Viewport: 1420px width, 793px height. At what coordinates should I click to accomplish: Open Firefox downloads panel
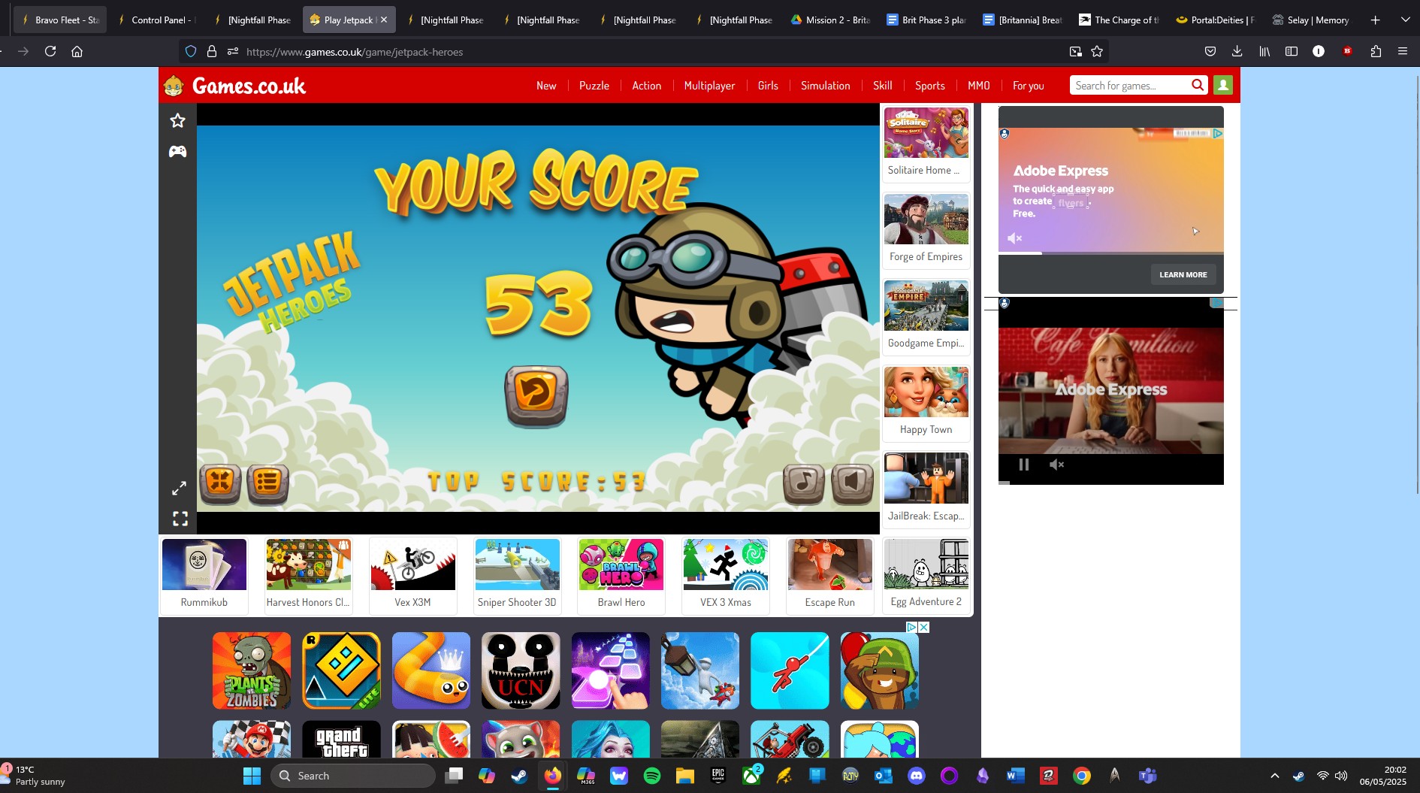pyautogui.click(x=1237, y=51)
